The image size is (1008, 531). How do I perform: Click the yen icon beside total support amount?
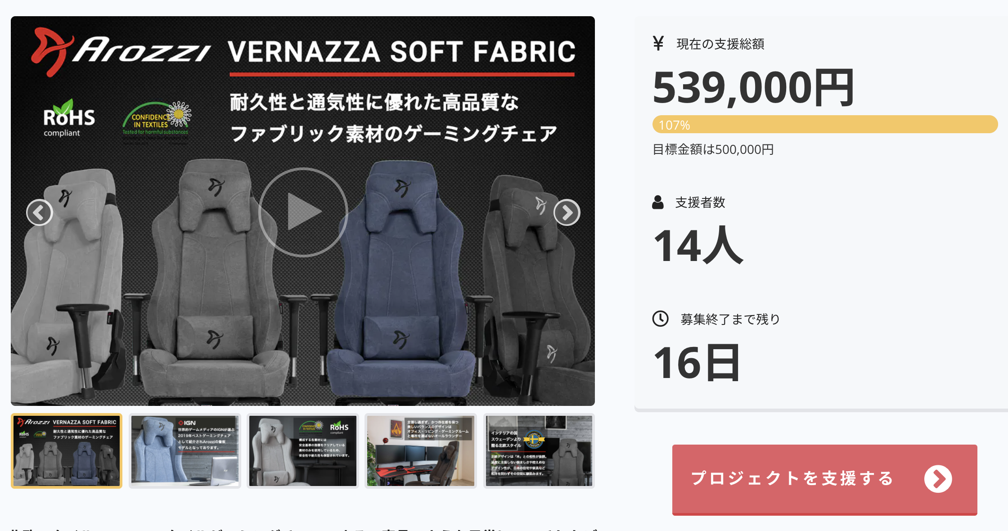(658, 43)
